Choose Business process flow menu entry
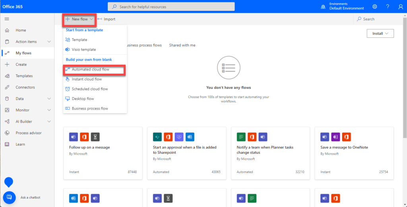Image resolution: width=407 pixels, height=207 pixels. click(x=95, y=108)
